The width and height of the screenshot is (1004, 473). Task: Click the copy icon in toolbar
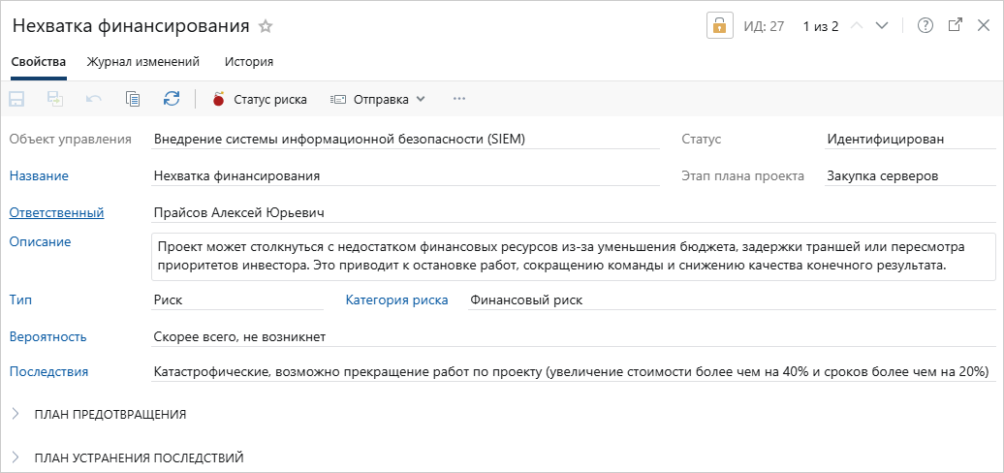133,99
